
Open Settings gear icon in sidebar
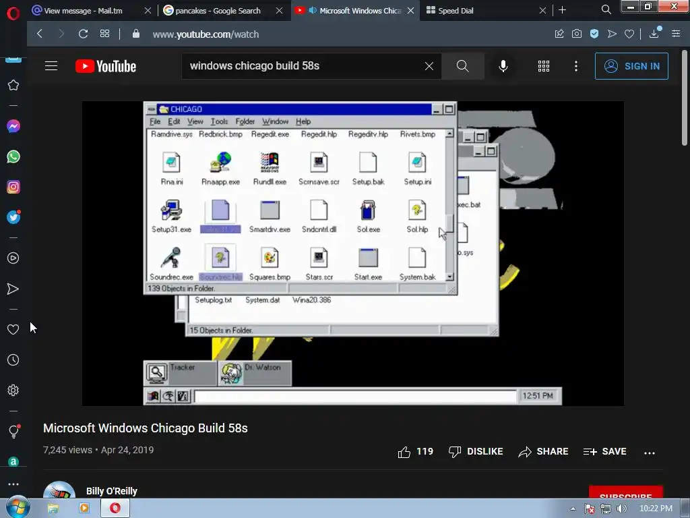click(x=13, y=391)
